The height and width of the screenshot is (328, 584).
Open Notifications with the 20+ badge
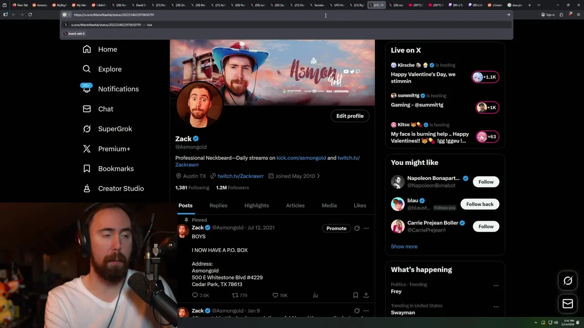[110, 89]
